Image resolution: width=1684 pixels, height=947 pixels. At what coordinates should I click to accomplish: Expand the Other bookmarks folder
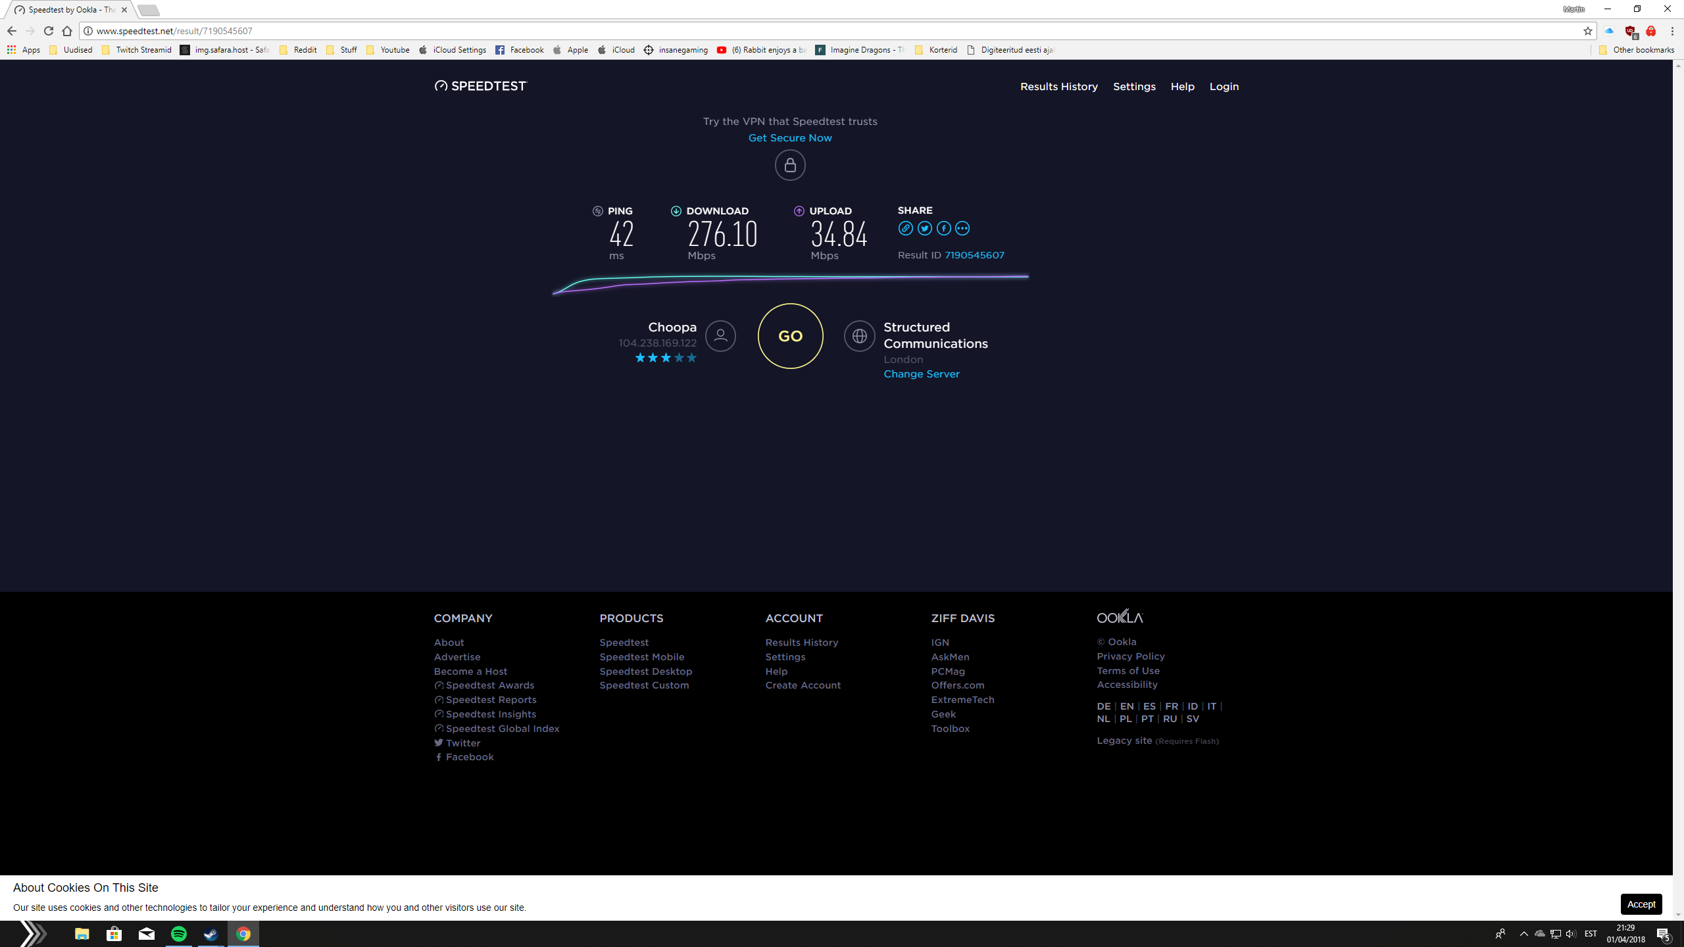1637,50
